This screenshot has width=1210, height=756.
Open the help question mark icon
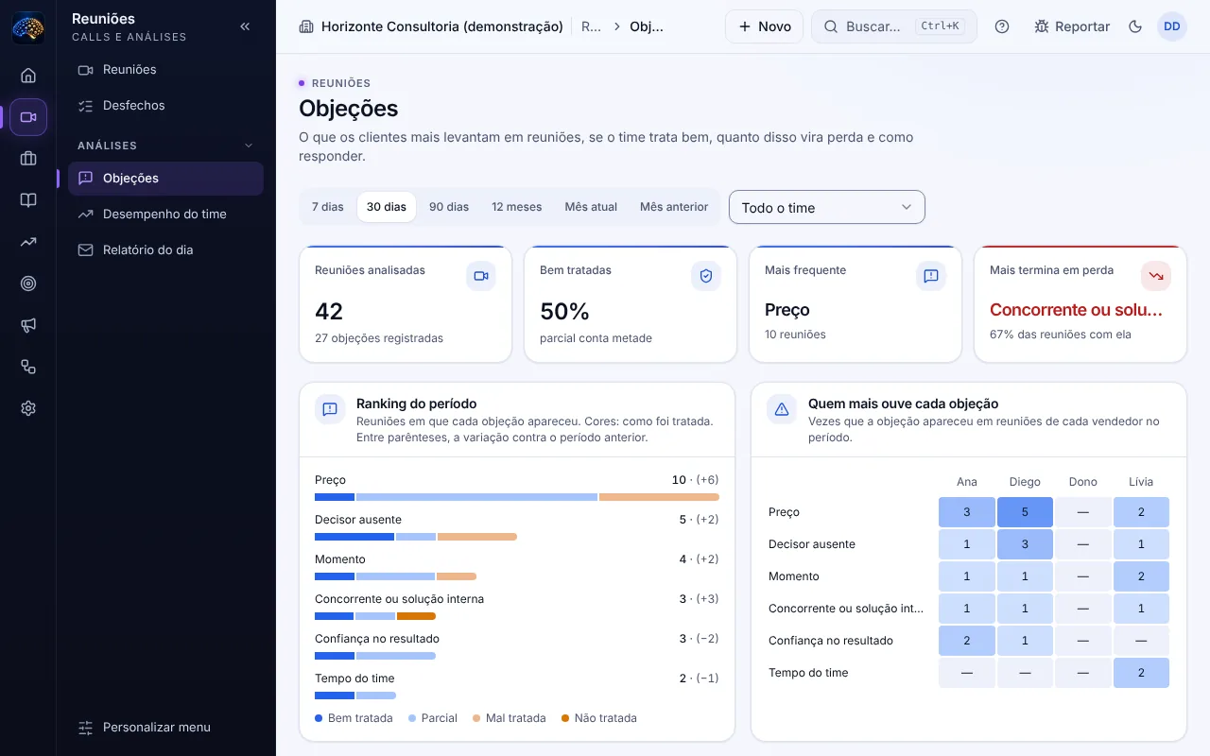1002,26
